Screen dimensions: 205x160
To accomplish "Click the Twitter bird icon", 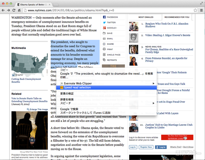I will click(x=104, y=22).
